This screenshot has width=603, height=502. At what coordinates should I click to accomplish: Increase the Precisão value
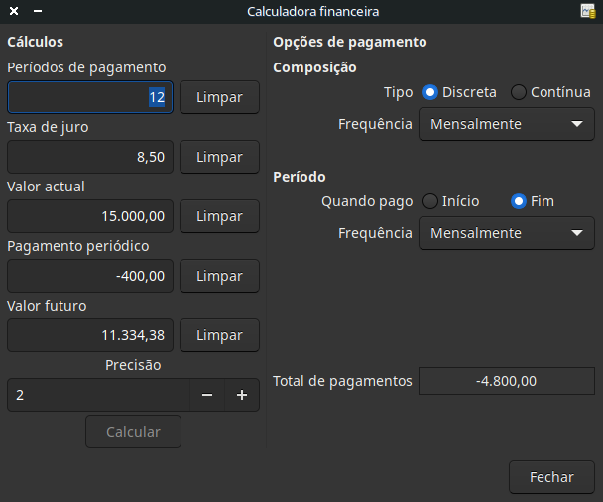[242, 395]
